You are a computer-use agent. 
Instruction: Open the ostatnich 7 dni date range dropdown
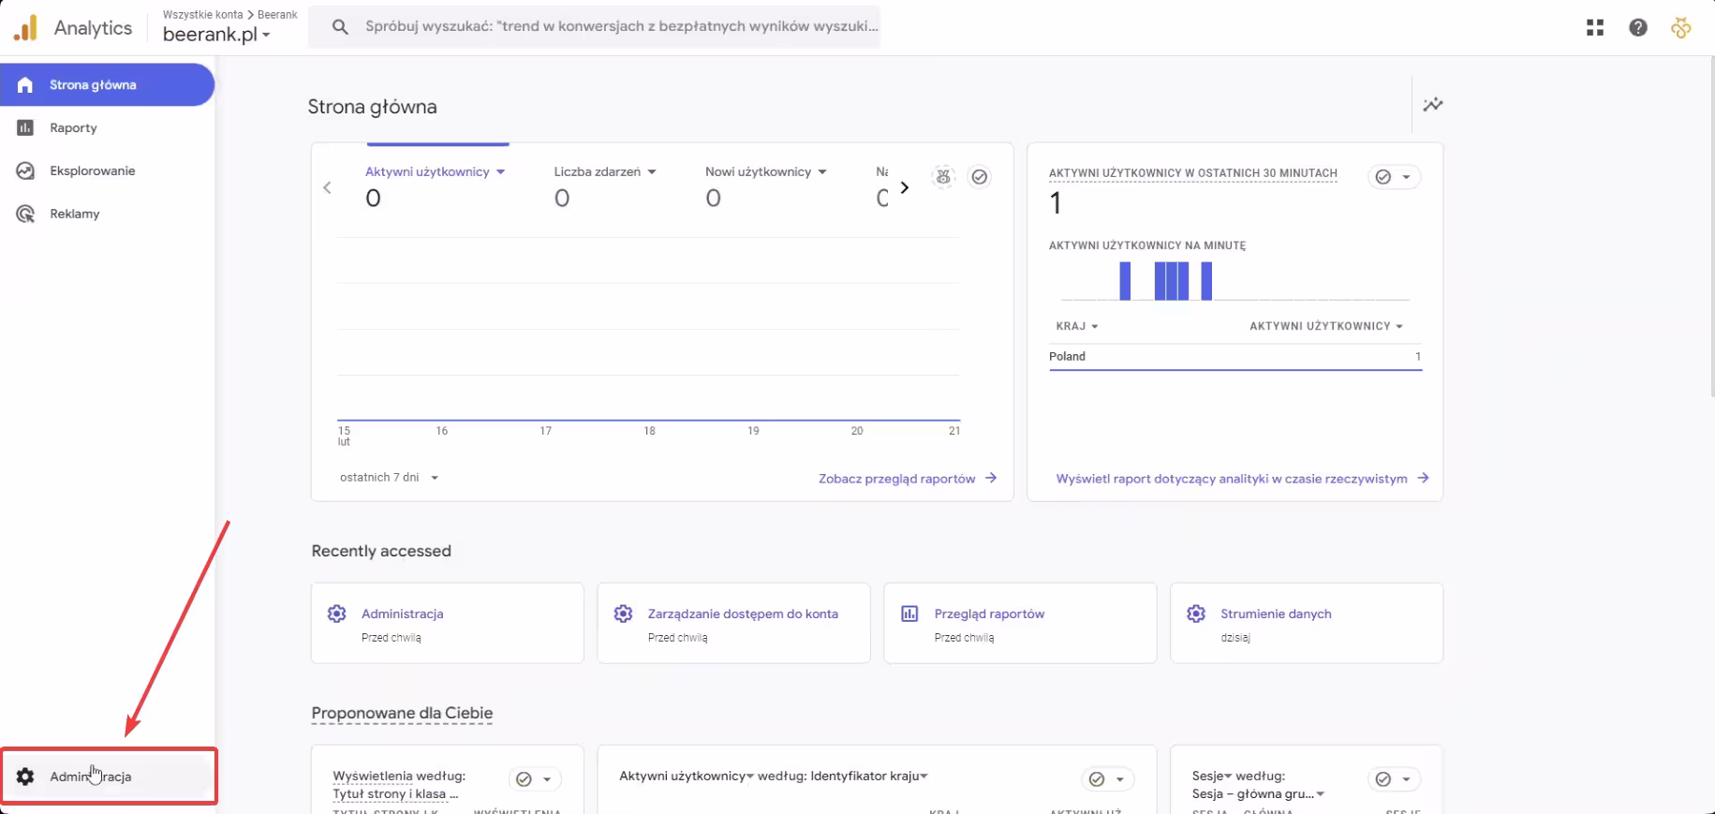click(x=389, y=478)
